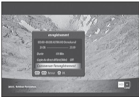Viewport: 139px width, 97px height.
Task: Click the OK key icon
Action: (x=59, y=73)
